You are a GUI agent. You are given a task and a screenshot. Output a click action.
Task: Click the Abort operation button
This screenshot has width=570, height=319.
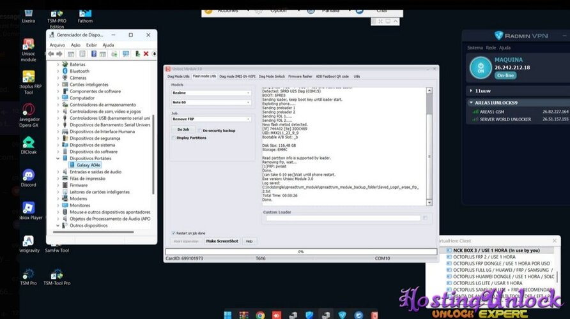[186, 241]
